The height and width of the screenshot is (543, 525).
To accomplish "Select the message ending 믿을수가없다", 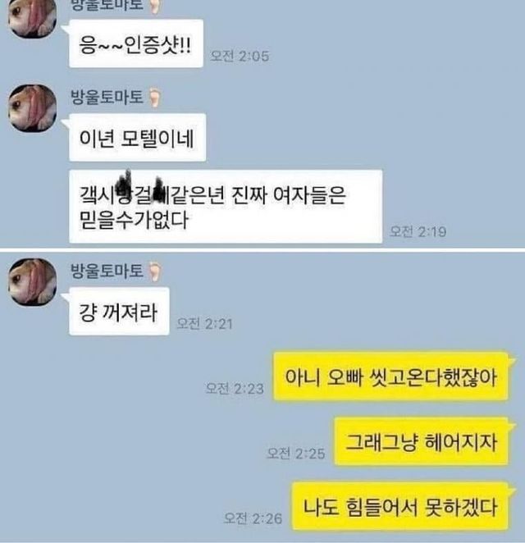I will coord(226,207).
